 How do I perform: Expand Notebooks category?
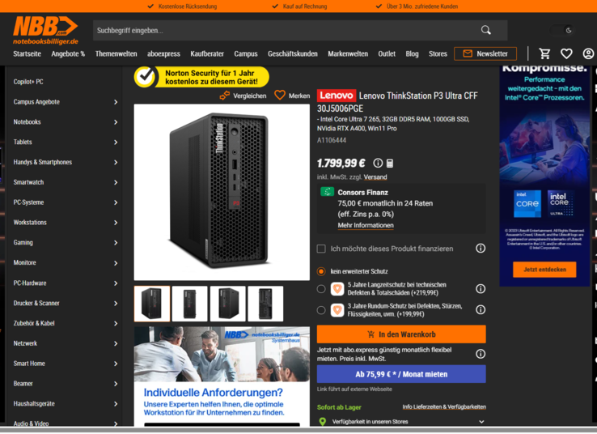coord(116,122)
